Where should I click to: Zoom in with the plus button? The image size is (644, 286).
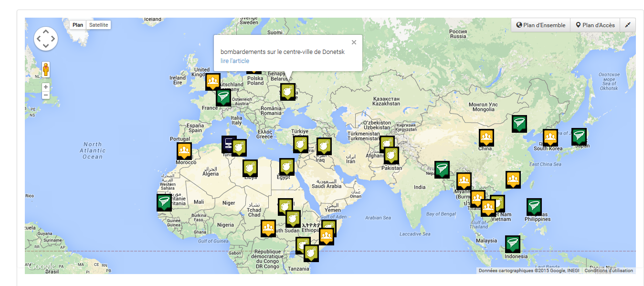46,87
